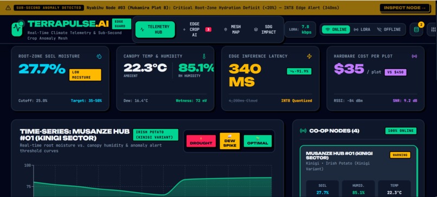Click the TEMP 22.3°C cell in node card
This screenshot has height=197, width=437.
[394, 189]
